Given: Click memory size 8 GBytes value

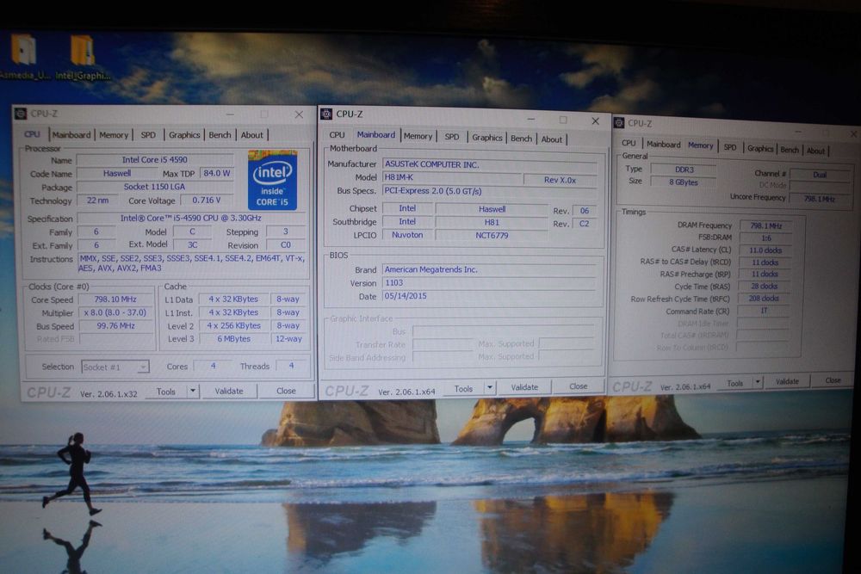Looking at the screenshot, I should coord(684,182).
